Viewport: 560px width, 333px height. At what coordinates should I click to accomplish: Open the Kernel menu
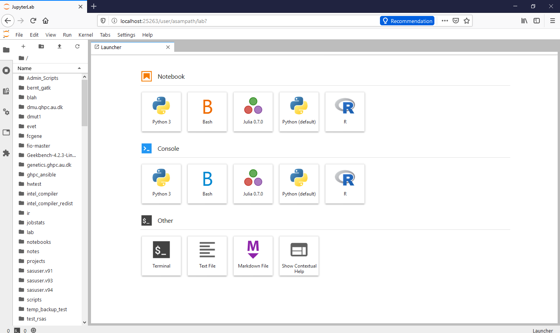coord(86,35)
